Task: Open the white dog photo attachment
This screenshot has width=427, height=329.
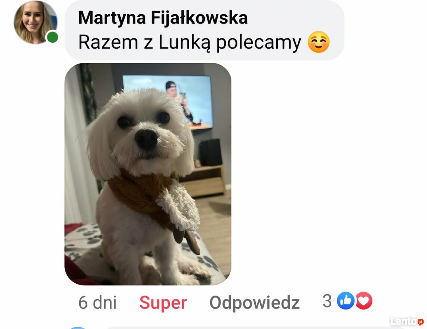Action: tap(148, 174)
